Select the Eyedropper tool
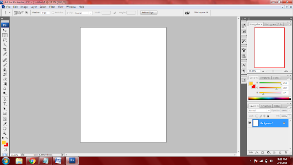This screenshot has height=165, width=293. point(5,124)
